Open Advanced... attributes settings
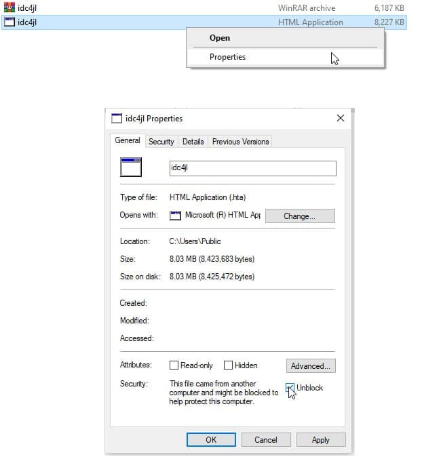Viewport: 441px width, 459px height. 311,366
